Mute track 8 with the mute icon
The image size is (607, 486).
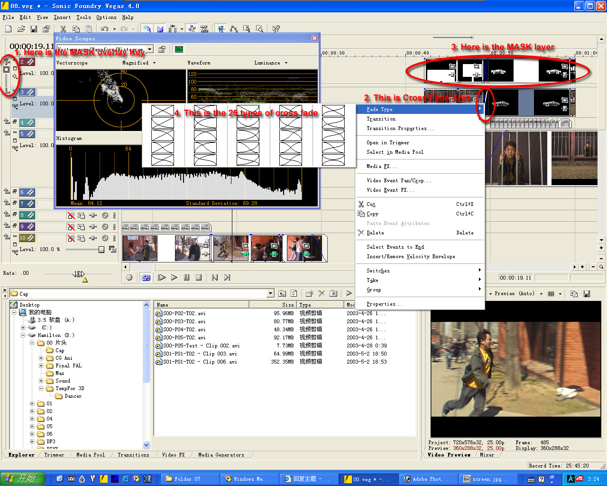tap(105, 215)
